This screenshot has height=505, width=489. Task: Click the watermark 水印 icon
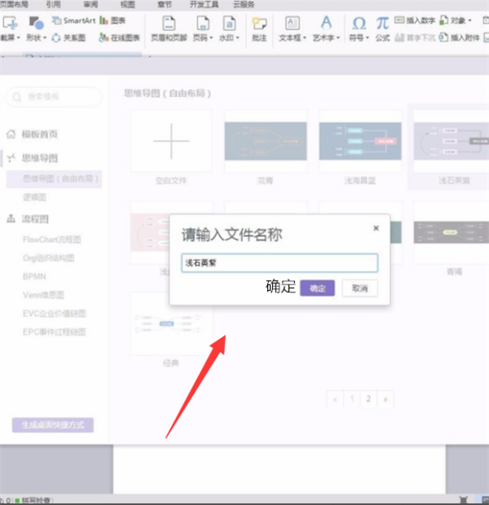(x=229, y=24)
